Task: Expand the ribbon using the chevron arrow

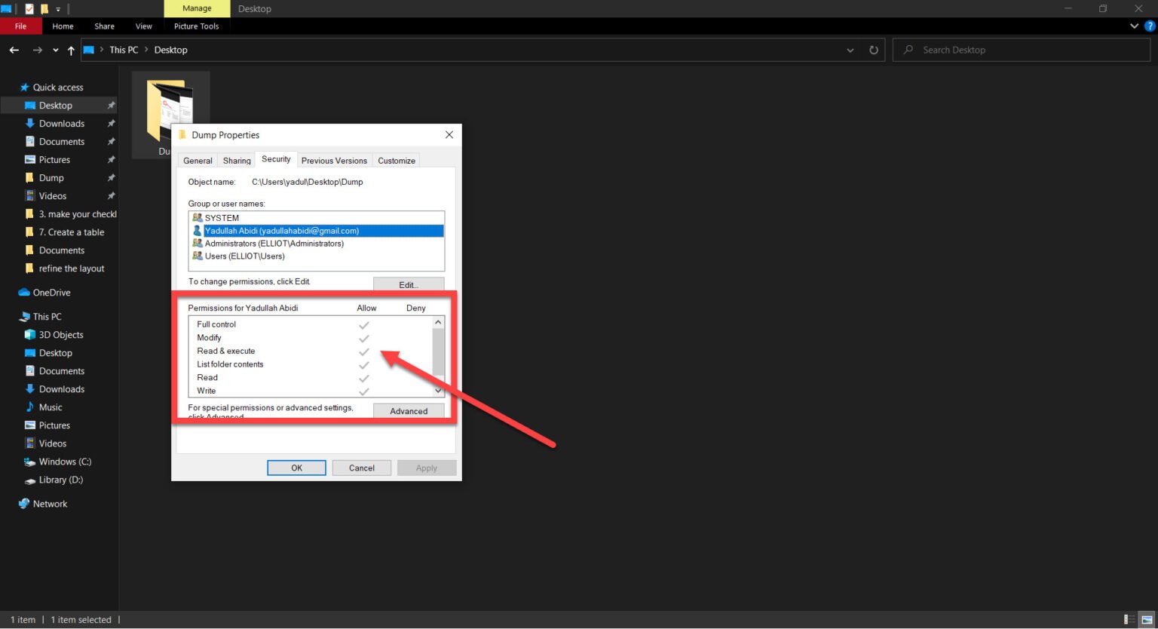Action: pyautogui.click(x=1134, y=26)
